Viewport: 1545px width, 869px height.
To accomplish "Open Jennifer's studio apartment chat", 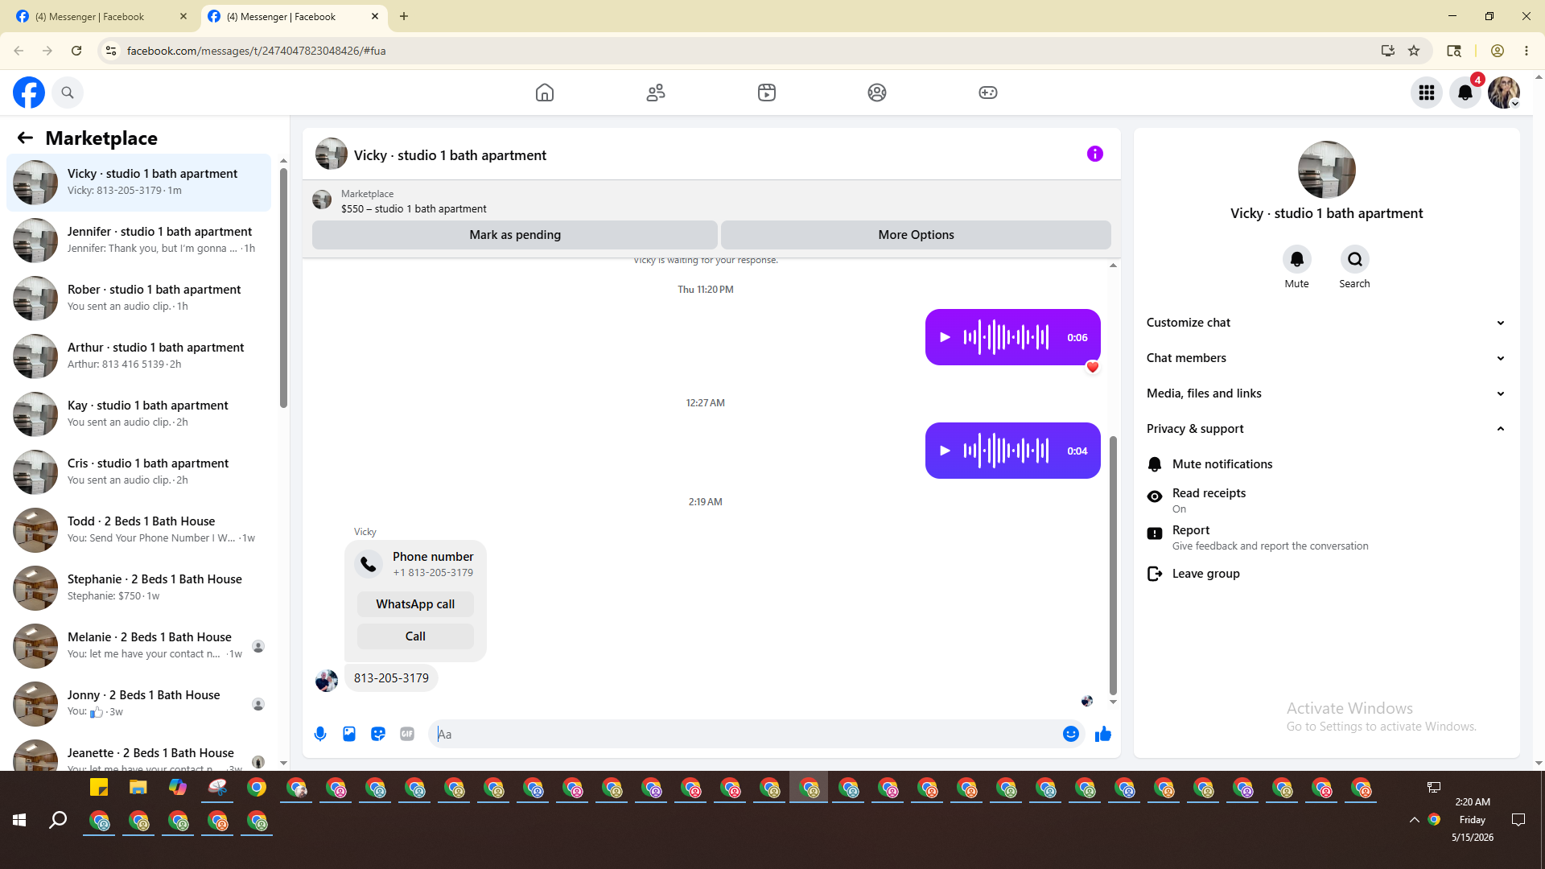I will (139, 241).
